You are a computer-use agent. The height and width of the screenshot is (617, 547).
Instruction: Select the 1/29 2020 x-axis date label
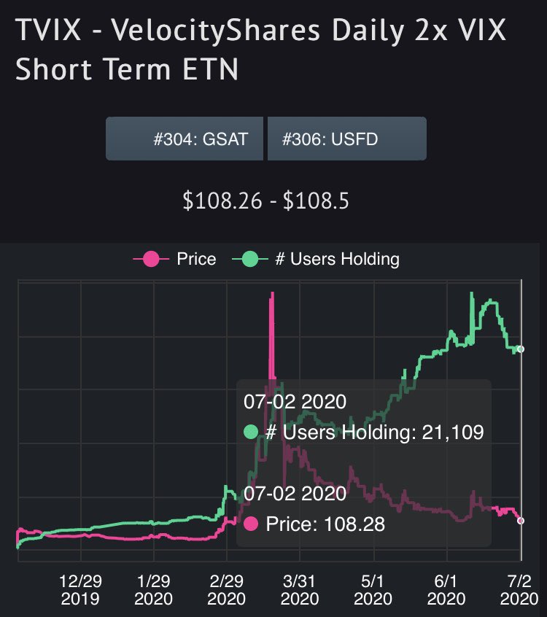click(x=153, y=590)
